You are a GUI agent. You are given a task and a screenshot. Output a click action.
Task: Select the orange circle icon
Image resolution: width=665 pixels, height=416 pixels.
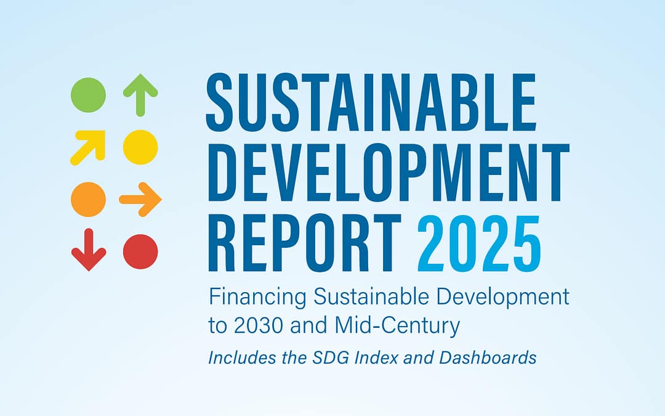pos(89,199)
